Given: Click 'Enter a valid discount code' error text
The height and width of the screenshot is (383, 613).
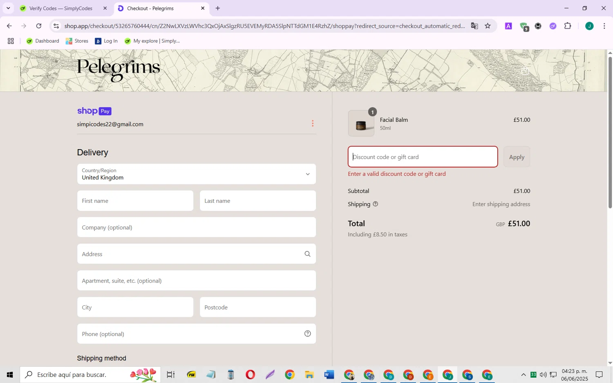Looking at the screenshot, I should point(397,174).
